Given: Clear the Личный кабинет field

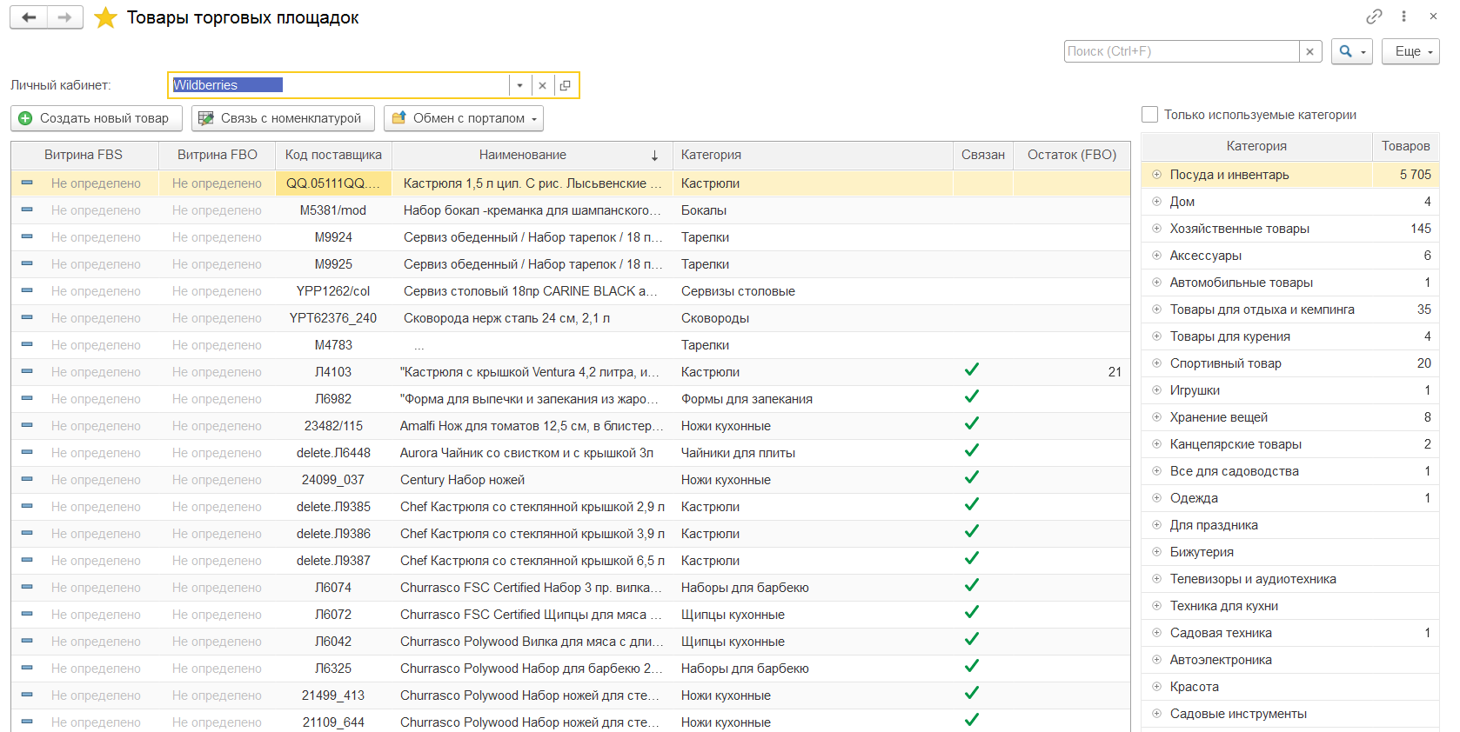Looking at the screenshot, I should (x=542, y=85).
